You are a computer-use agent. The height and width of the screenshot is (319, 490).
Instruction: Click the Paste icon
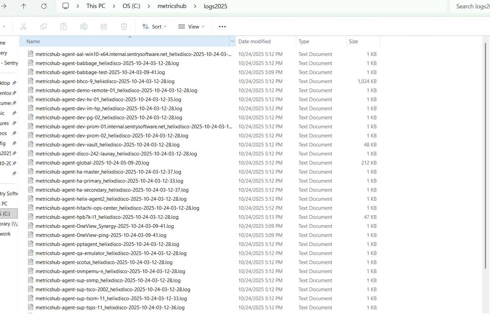pos(64,26)
